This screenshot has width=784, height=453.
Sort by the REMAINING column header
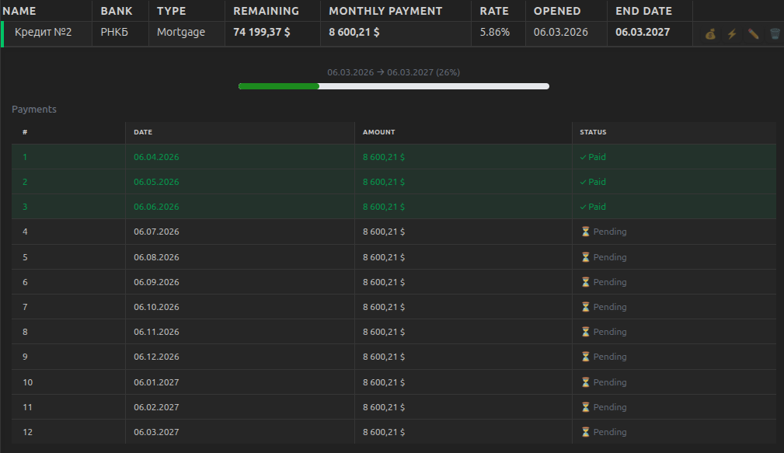(x=266, y=11)
